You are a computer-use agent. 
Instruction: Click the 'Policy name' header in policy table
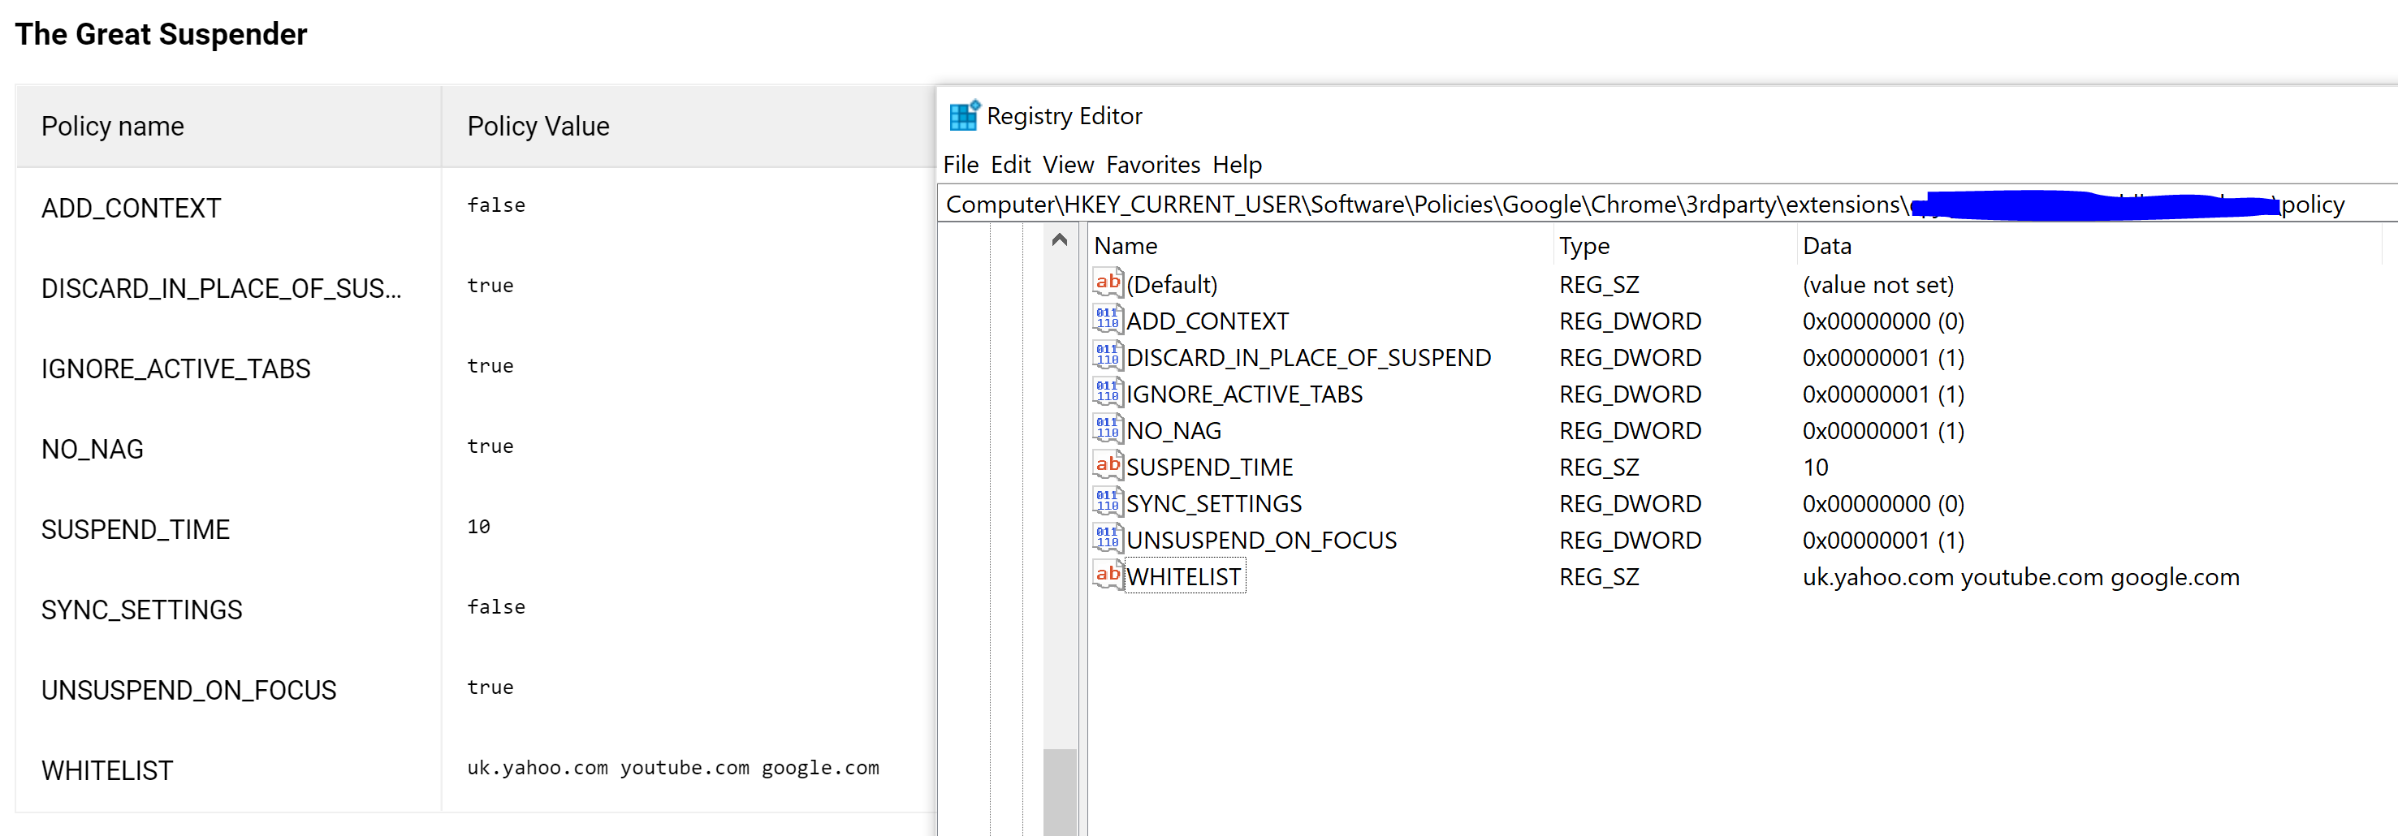[113, 126]
